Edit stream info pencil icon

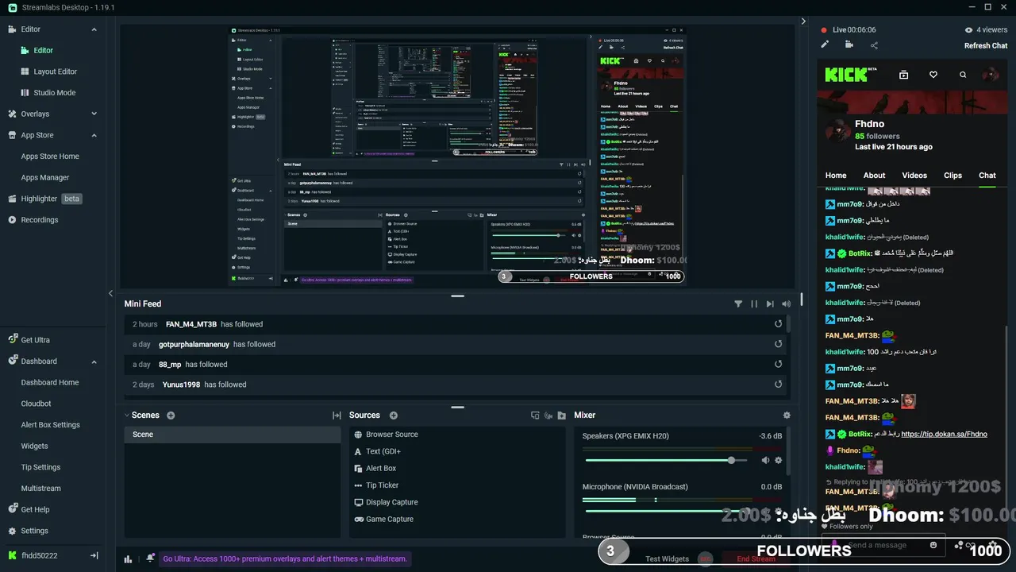[825, 45]
